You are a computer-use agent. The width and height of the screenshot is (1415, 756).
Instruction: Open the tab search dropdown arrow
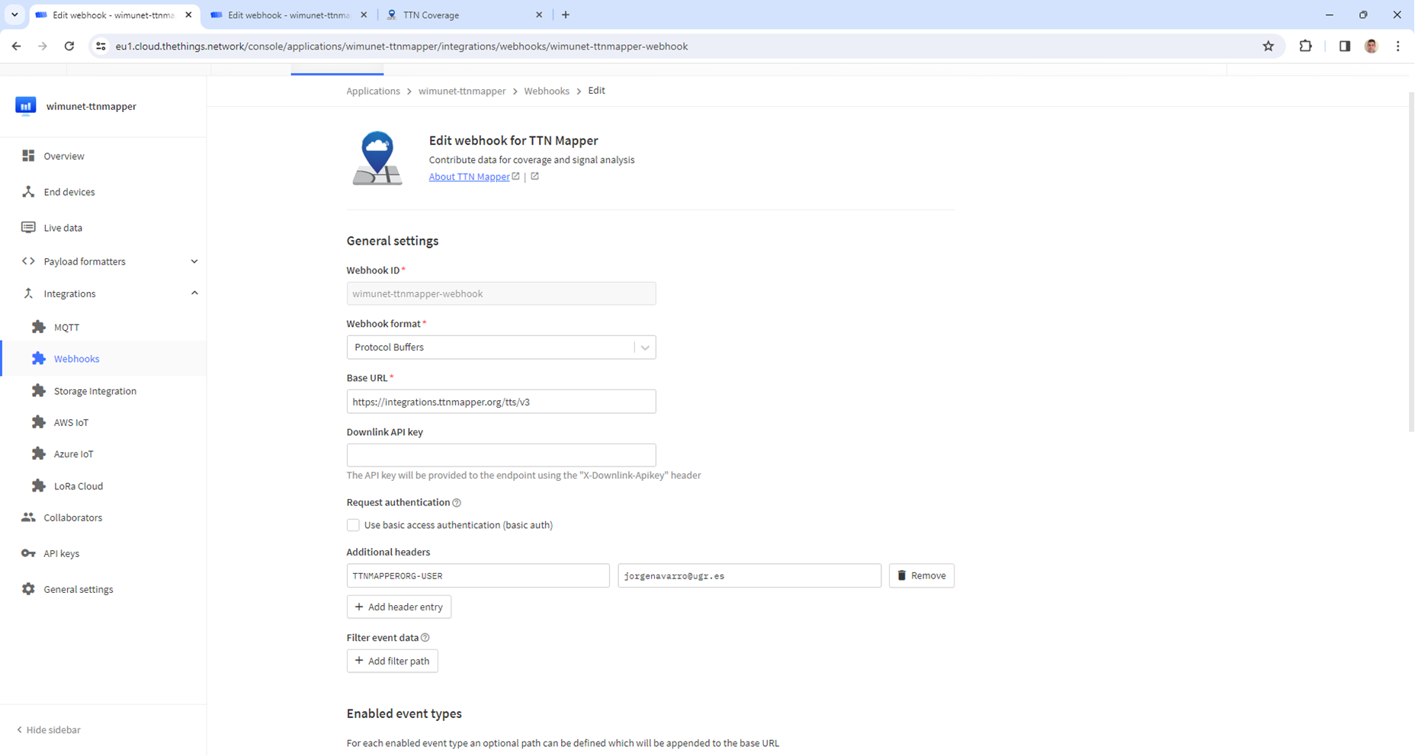tap(14, 14)
